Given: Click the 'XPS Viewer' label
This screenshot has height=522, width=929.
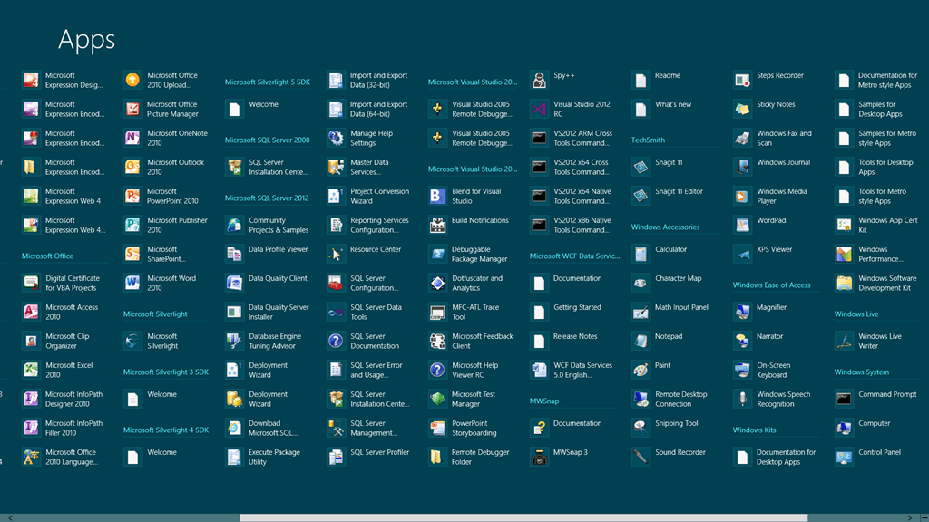Looking at the screenshot, I should coord(775,249).
